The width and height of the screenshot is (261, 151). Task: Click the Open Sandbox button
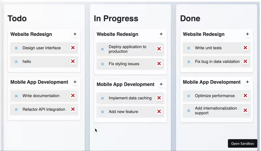pyautogui.click(x=242, y=143)
